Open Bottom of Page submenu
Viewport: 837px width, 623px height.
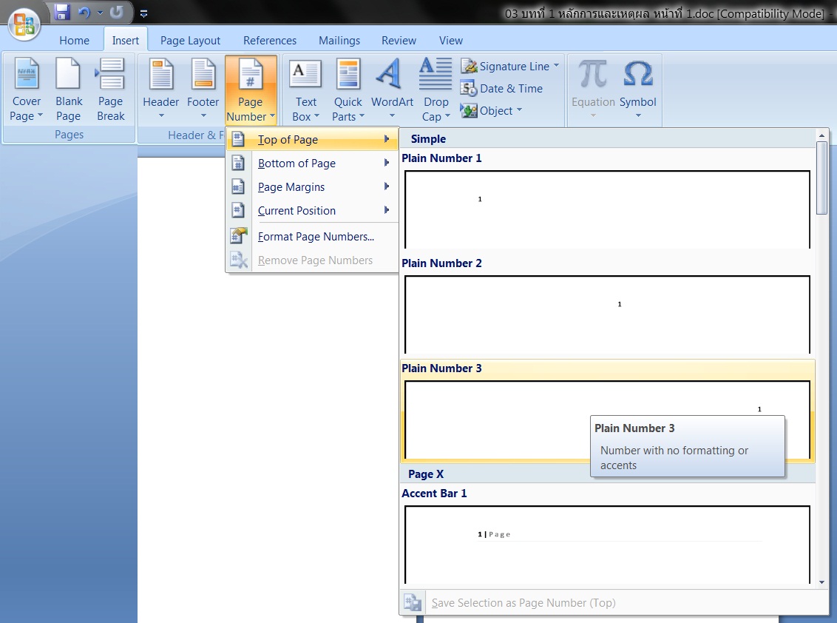296,164
